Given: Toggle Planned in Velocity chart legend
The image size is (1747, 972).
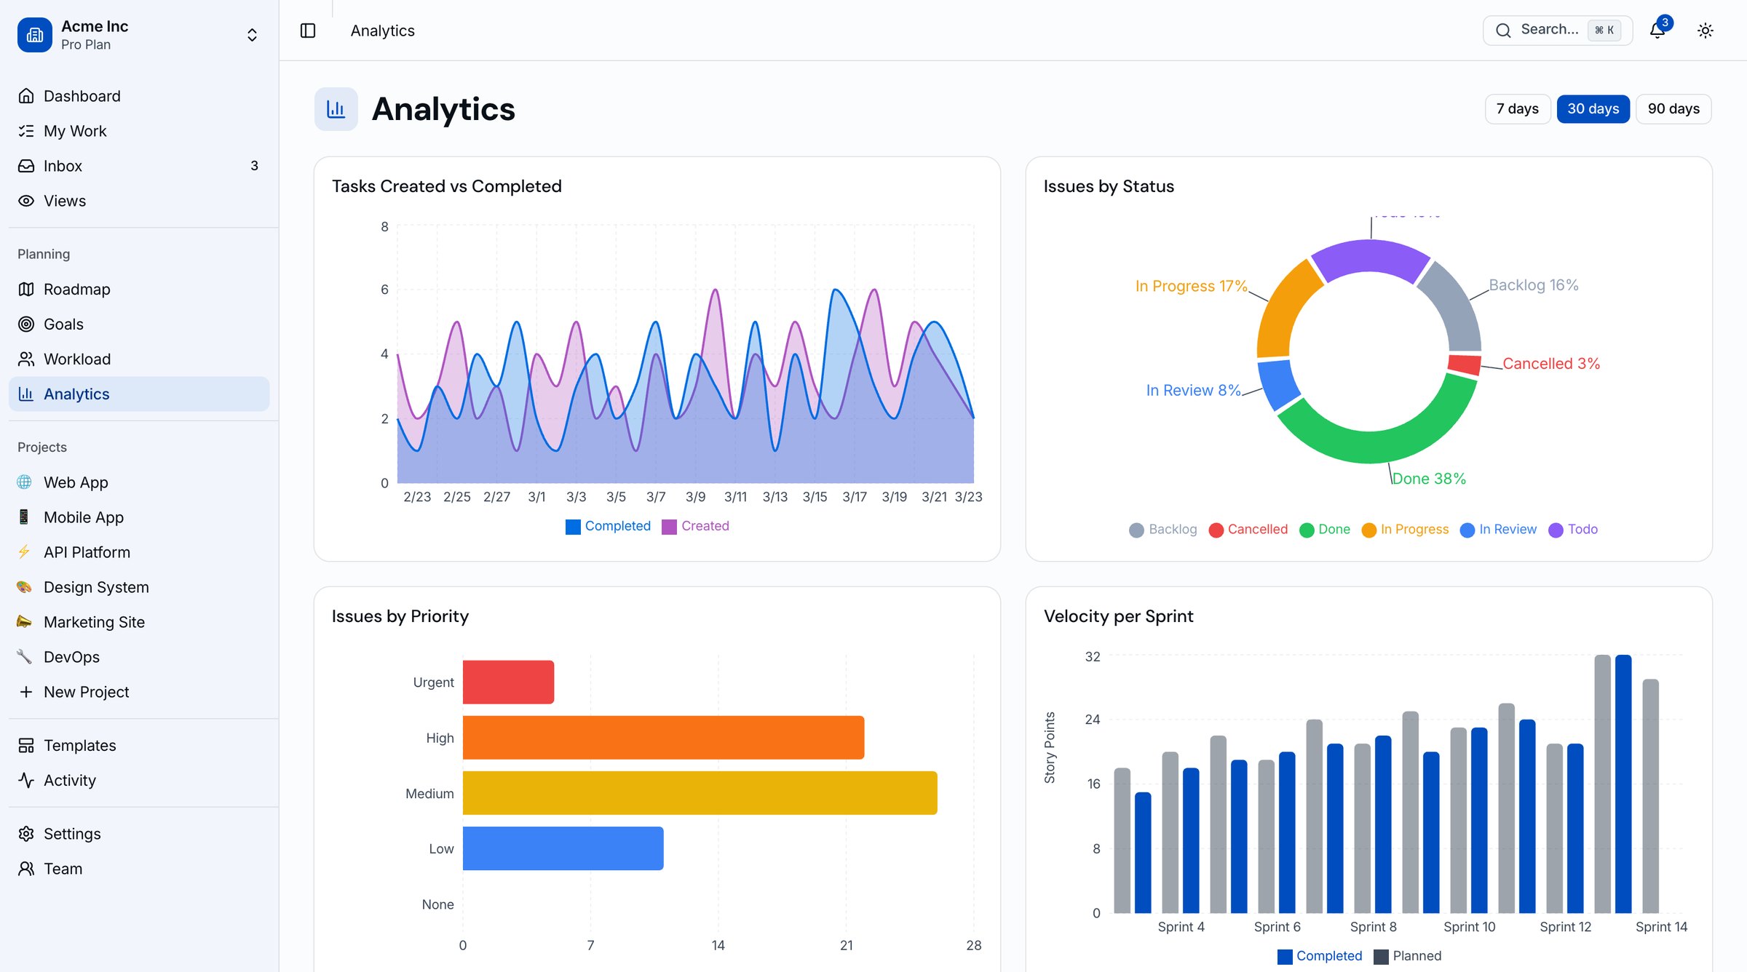Looking at the screenshot, I should [x=1408, y=956].
